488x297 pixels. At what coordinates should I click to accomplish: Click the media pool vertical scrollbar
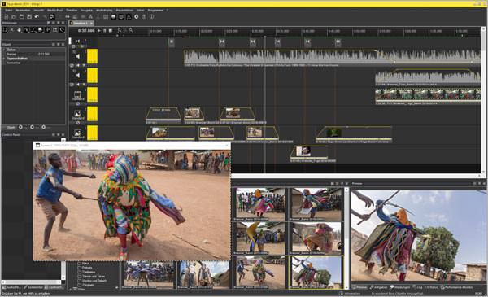pos(346,238)
